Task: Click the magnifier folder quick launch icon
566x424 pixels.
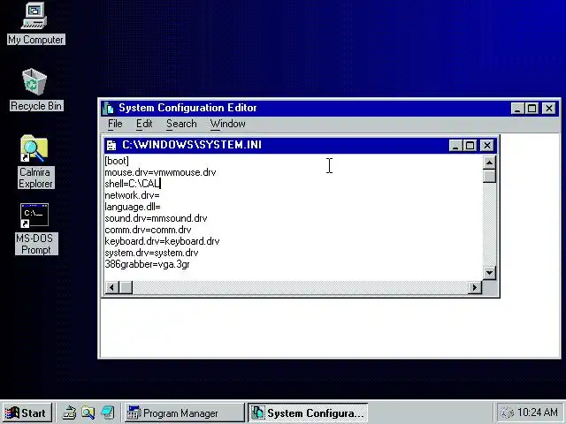Action: click(88, 413)
